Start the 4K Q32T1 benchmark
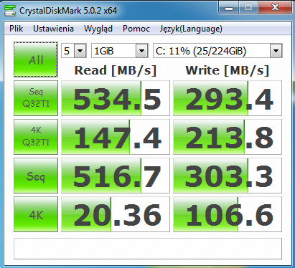 coord(36,137)
